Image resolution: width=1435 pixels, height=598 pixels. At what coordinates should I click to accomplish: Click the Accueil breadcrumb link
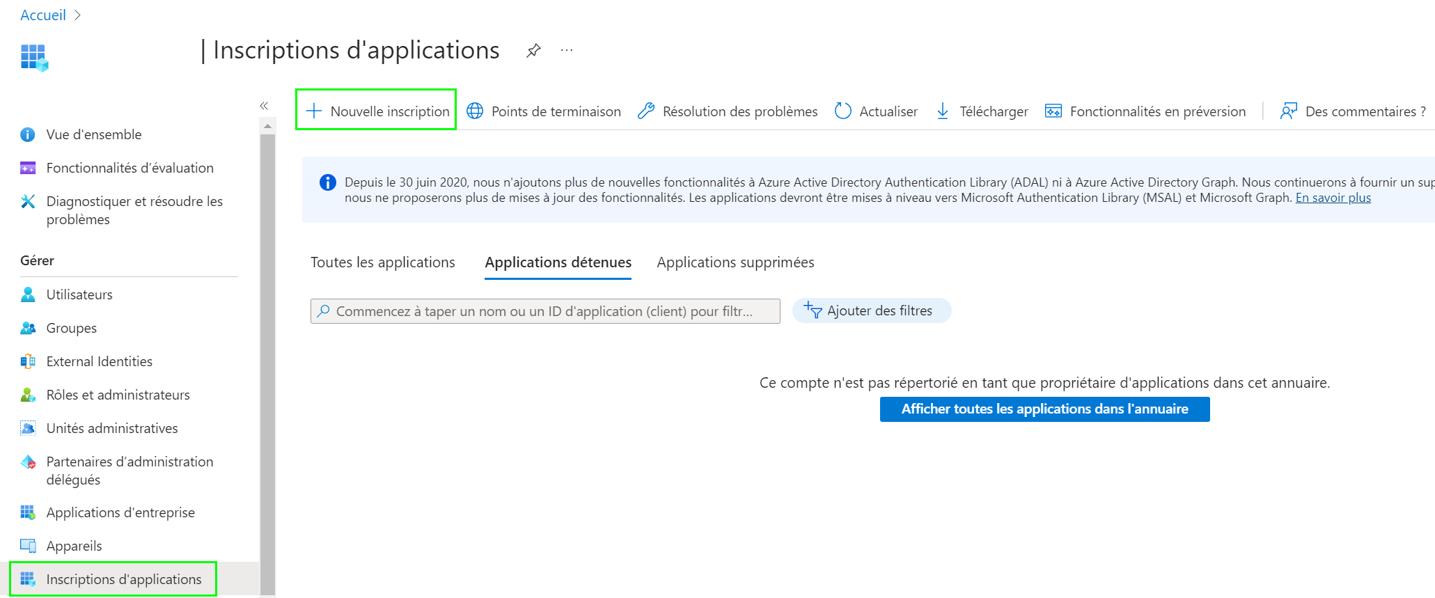point(42,15)
